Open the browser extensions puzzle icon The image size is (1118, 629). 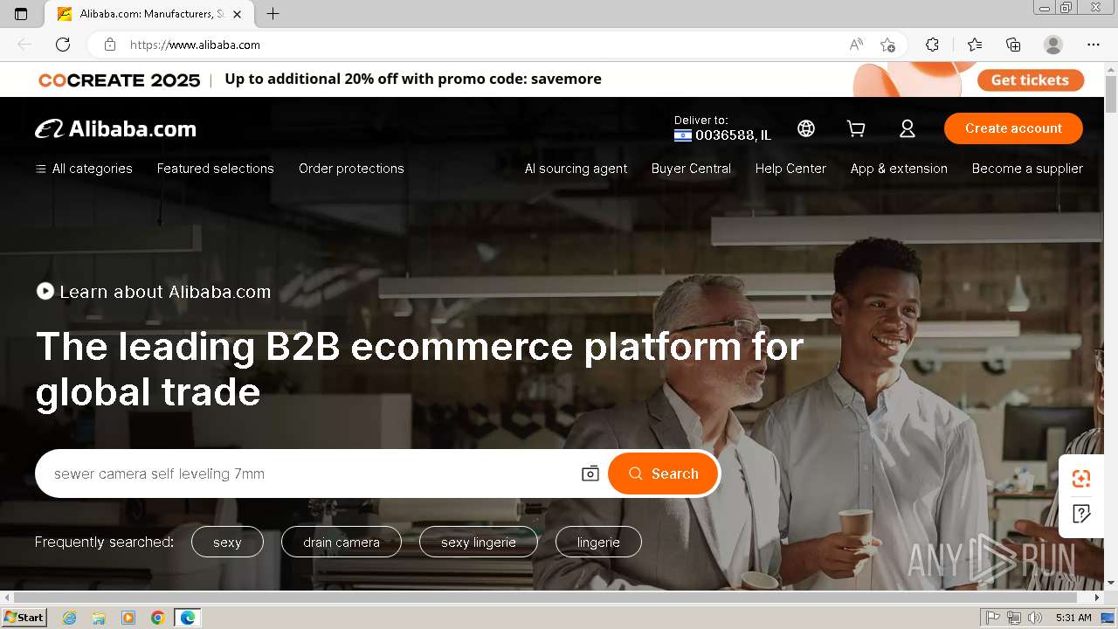932,45
